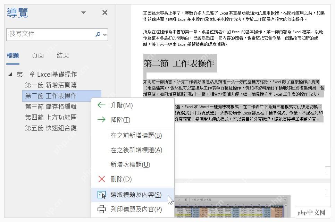Click paragraph starting 所以在這裡作為本書的第一章
The image size is (335, 222).
click(233, 38)
